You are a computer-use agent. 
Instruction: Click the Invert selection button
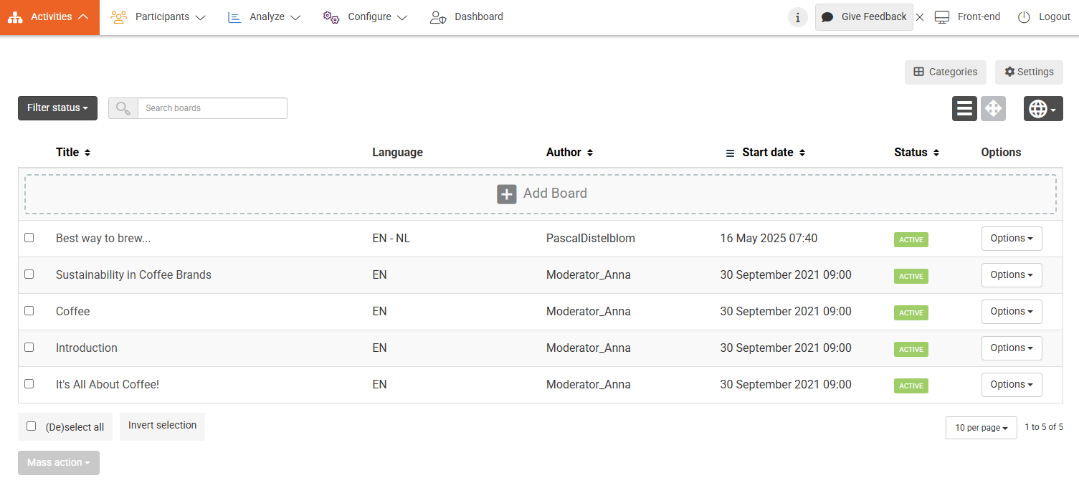coord(162,426)
